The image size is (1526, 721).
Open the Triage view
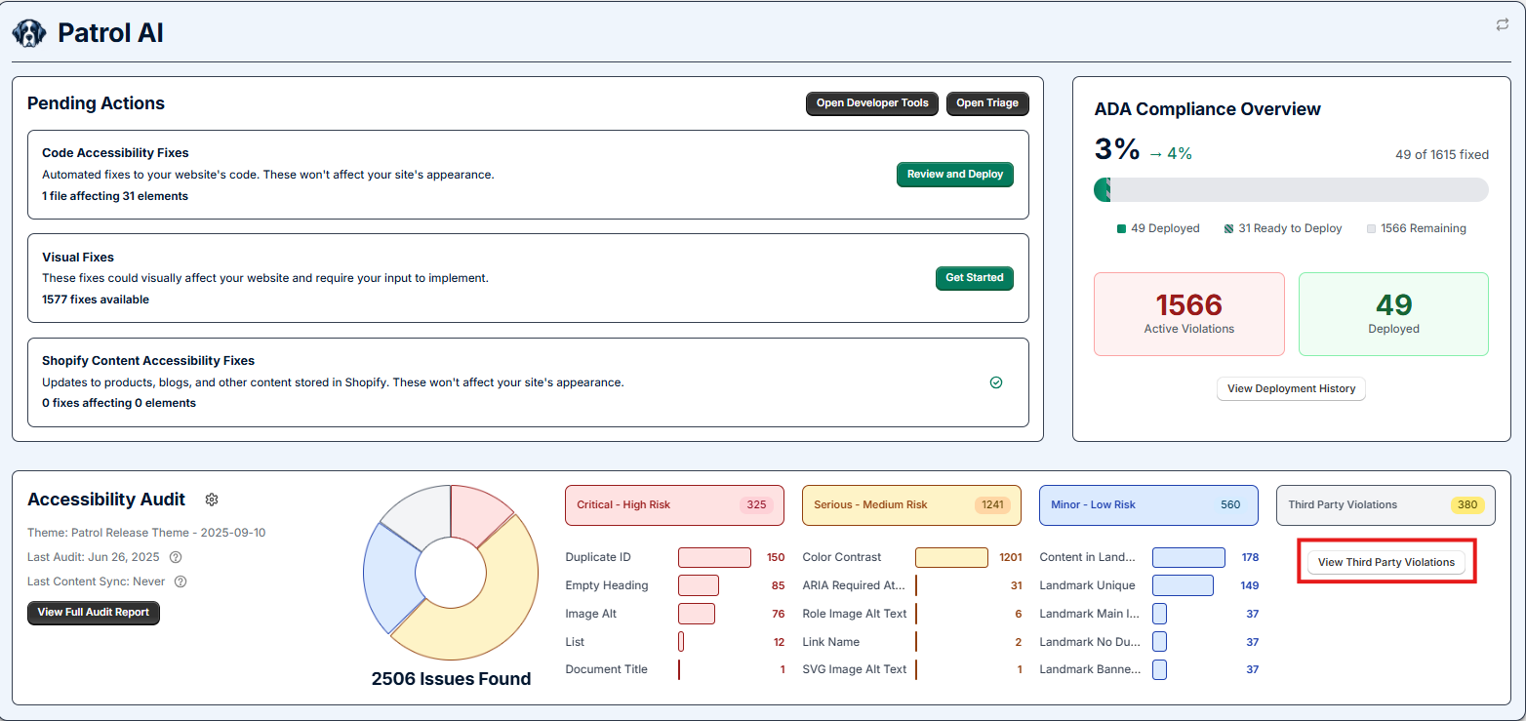(986, 103)
